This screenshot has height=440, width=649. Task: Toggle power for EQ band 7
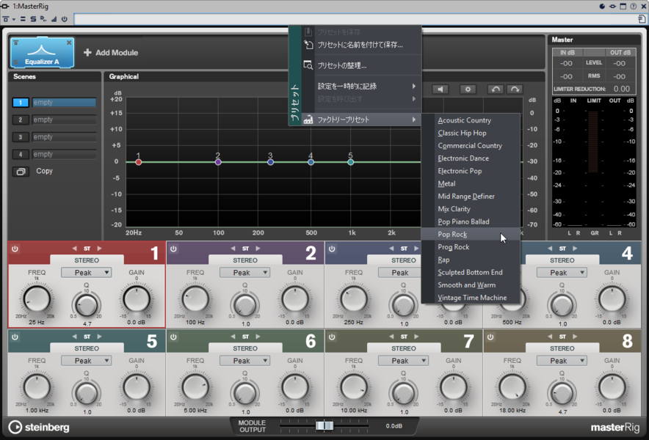click(332, 337)
